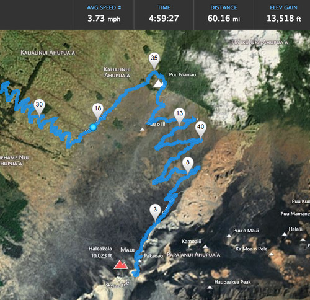Click the Puu o Maui peak icon
The width and height of the screenshot is (310, 300).
coord(229,236)
